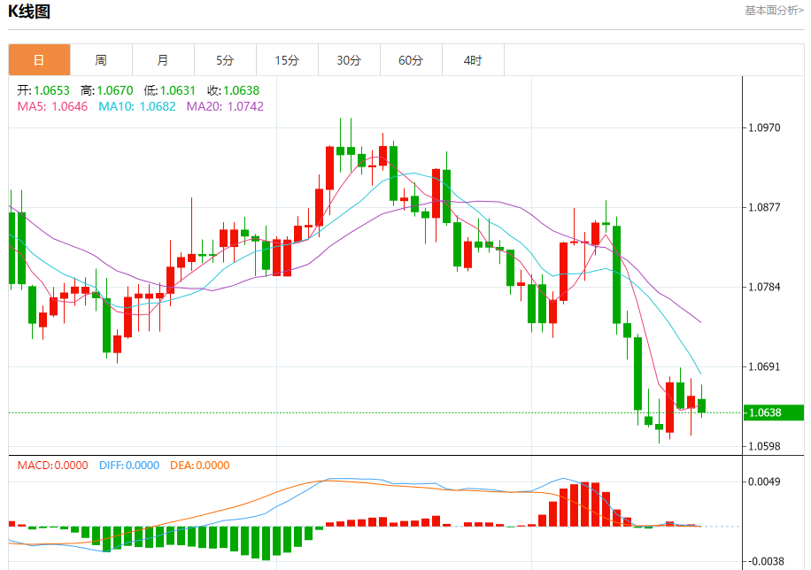The height and width of the screenshot is (570, 811).
Task: Open the 60分 timeframe tab
Action: (x=411, y=60)
